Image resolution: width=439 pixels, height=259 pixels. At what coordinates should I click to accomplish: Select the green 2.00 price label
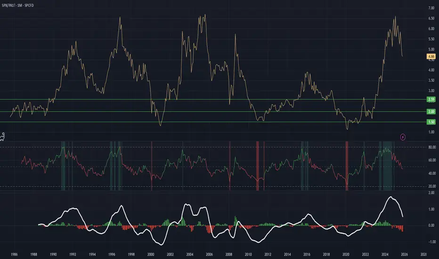[x=431, y=112]
